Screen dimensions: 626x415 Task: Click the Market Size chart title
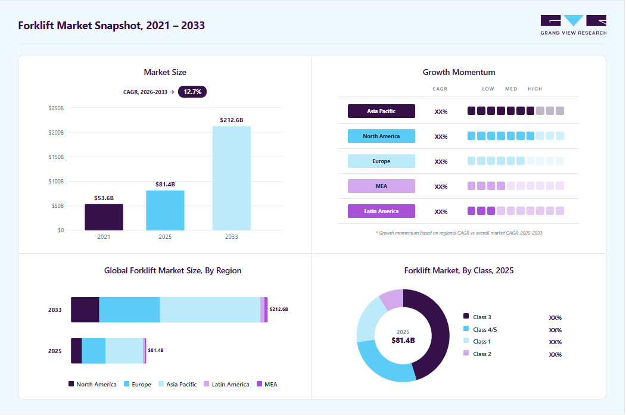165,72
